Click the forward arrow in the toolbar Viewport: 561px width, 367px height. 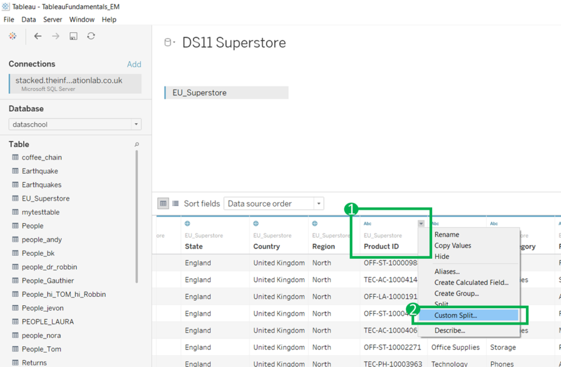tap(56, 36)
